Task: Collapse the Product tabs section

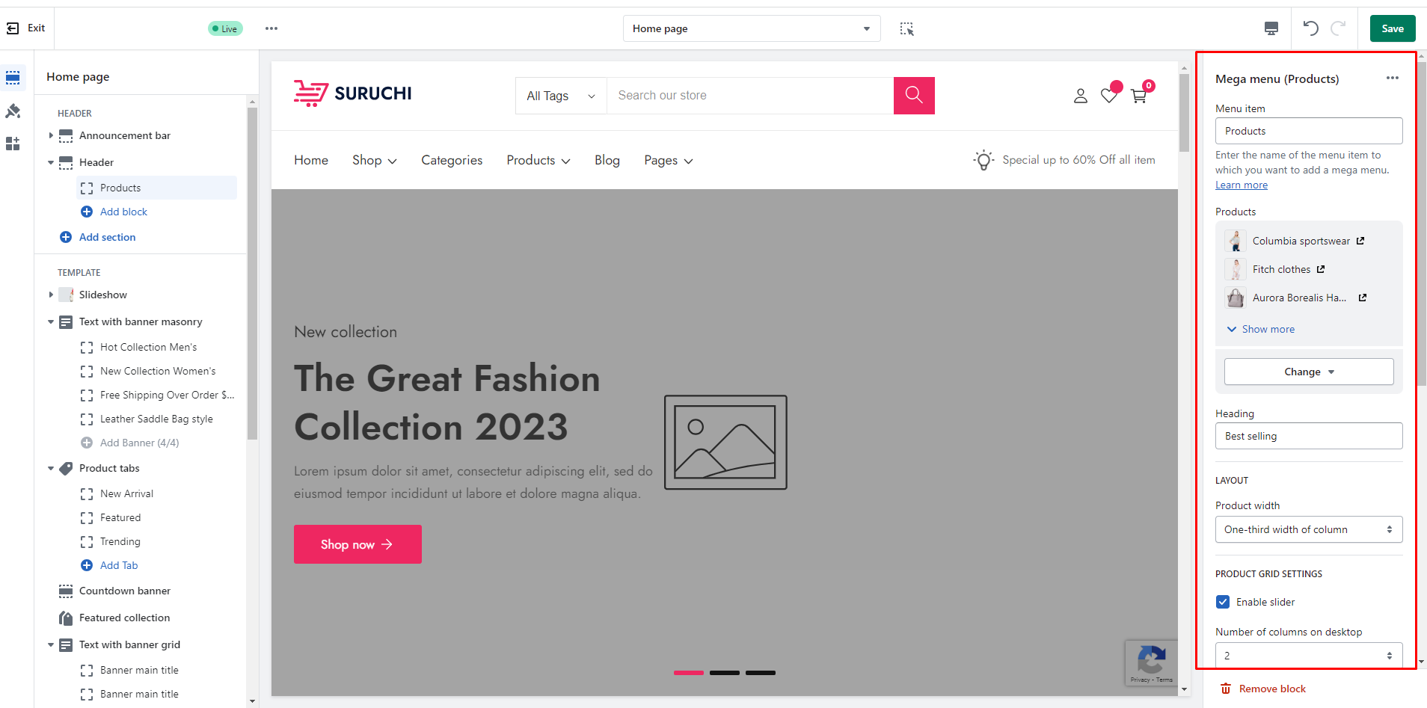Action: [x=51, y=469]
